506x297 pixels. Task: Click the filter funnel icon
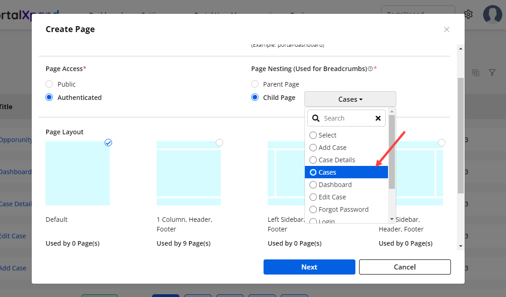pyautogui.click(x=492, y=72)
